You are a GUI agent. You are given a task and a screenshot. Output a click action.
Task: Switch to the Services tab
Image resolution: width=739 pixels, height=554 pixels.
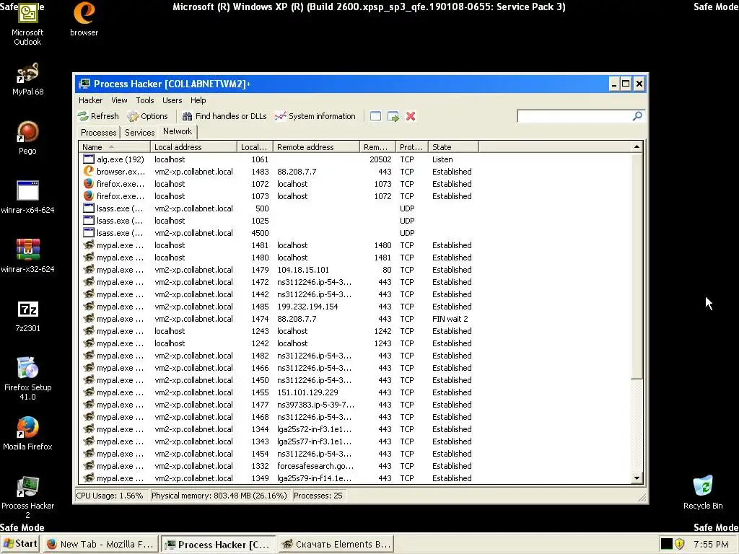click(139, 133)
